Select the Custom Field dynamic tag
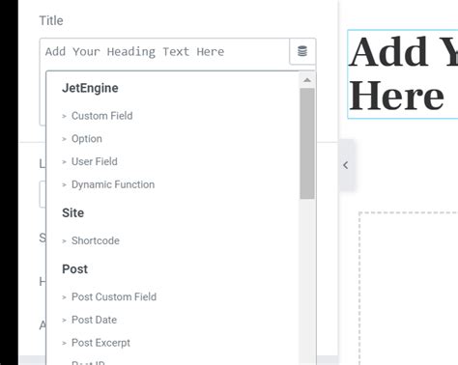458x365 pixels. (101, 116)
